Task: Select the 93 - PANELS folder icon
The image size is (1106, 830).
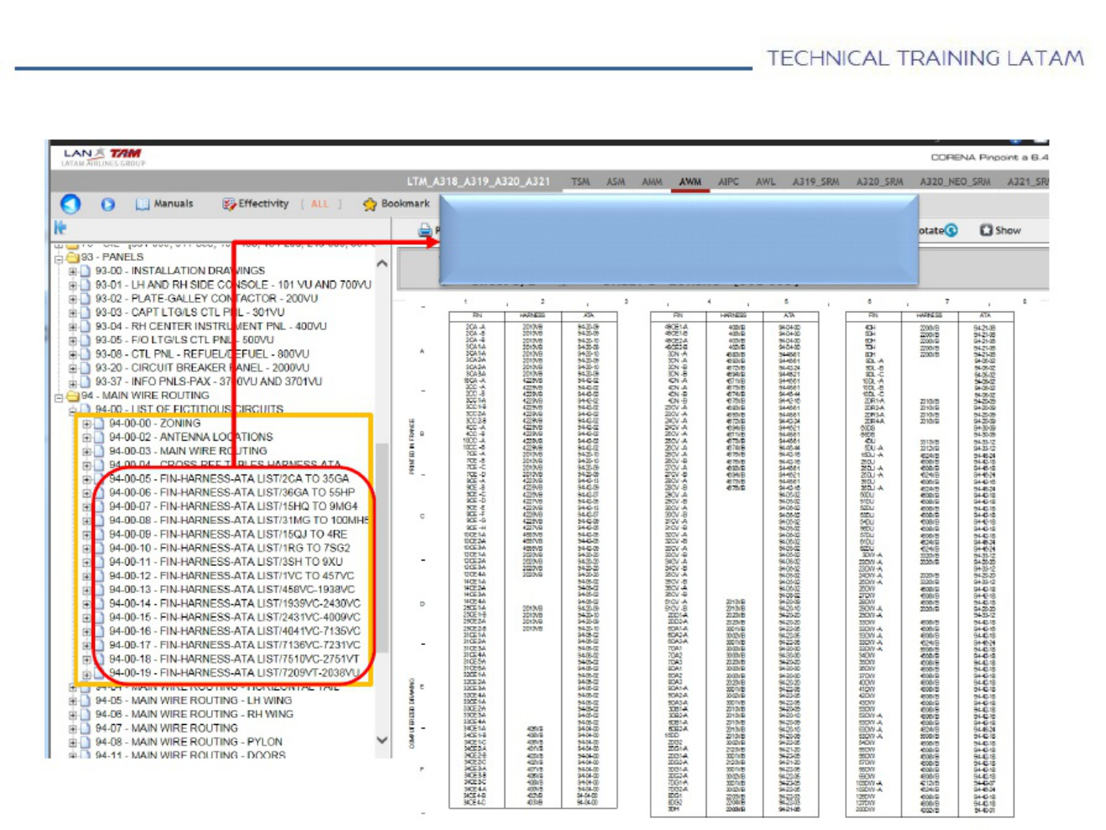Action: (73, 257)
